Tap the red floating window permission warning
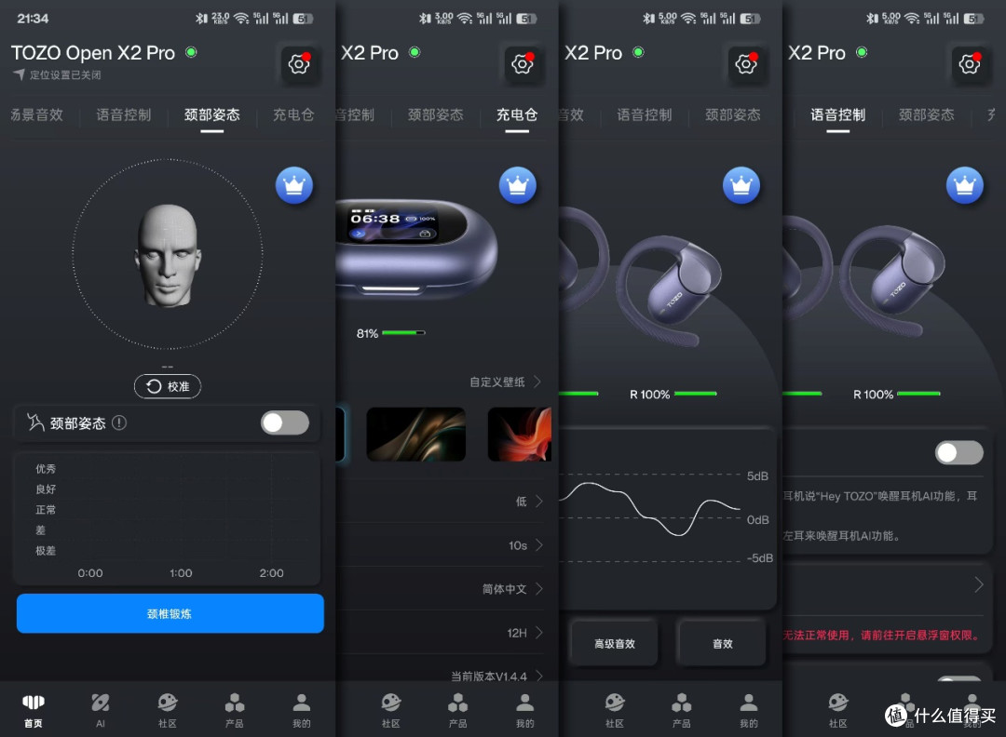The image size is (1006, 737). click(x=882, y=635)
